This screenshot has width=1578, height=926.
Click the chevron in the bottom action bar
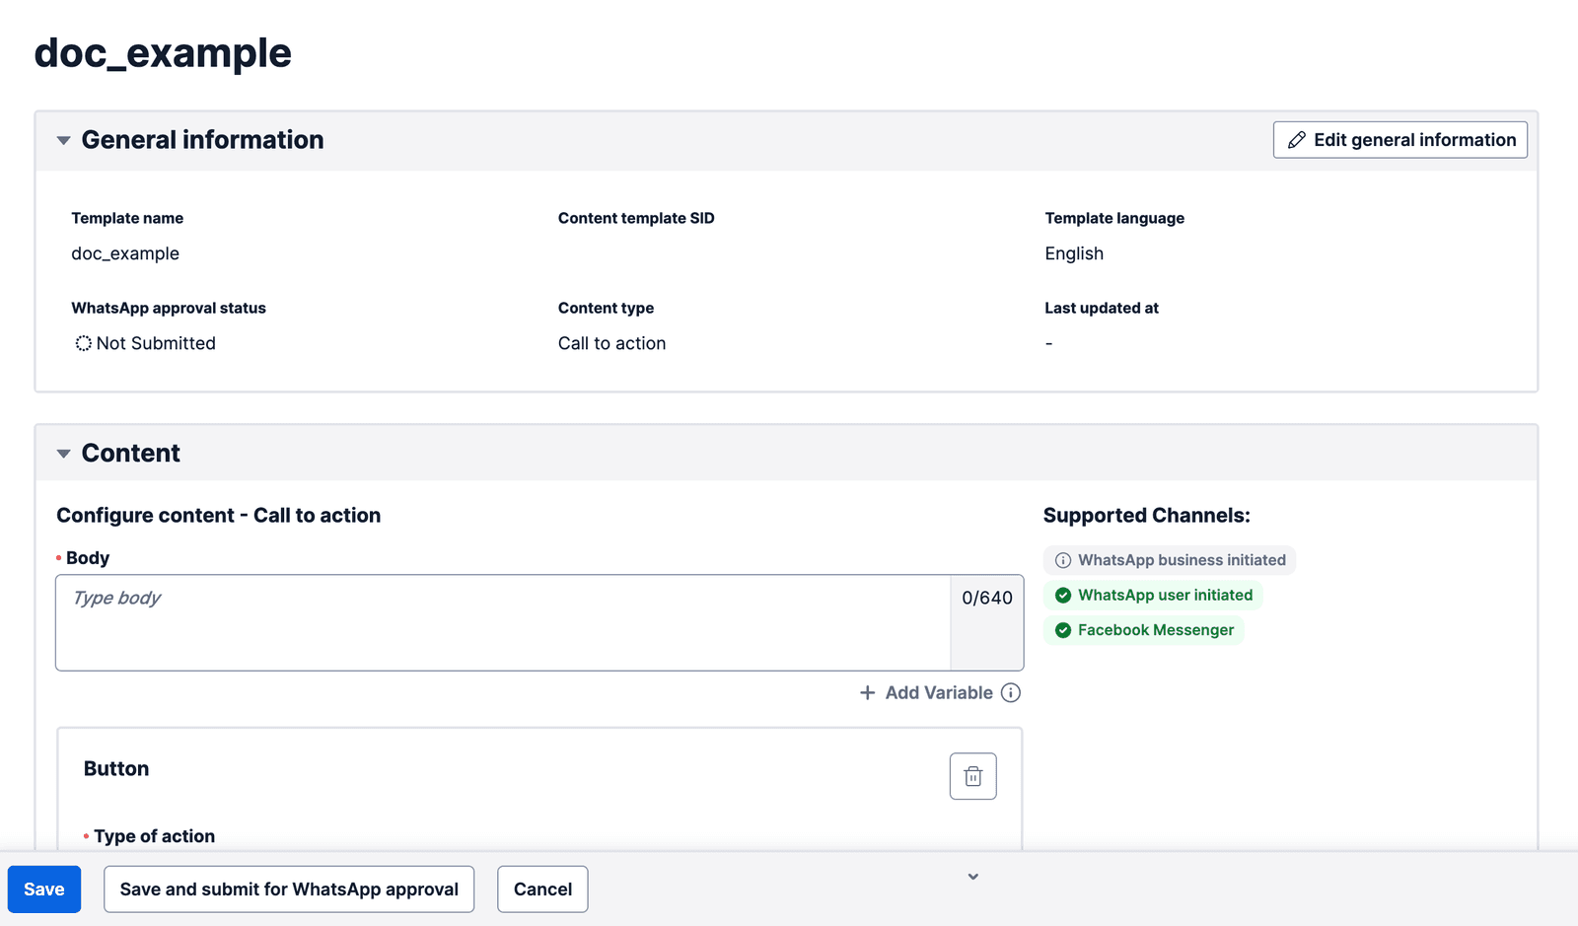(x=972, y=876)
